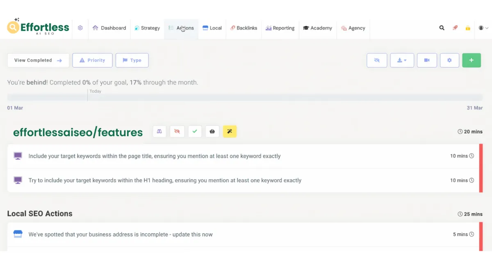Open the Reporting tab
492x277 pixels.
pos(280,28)
